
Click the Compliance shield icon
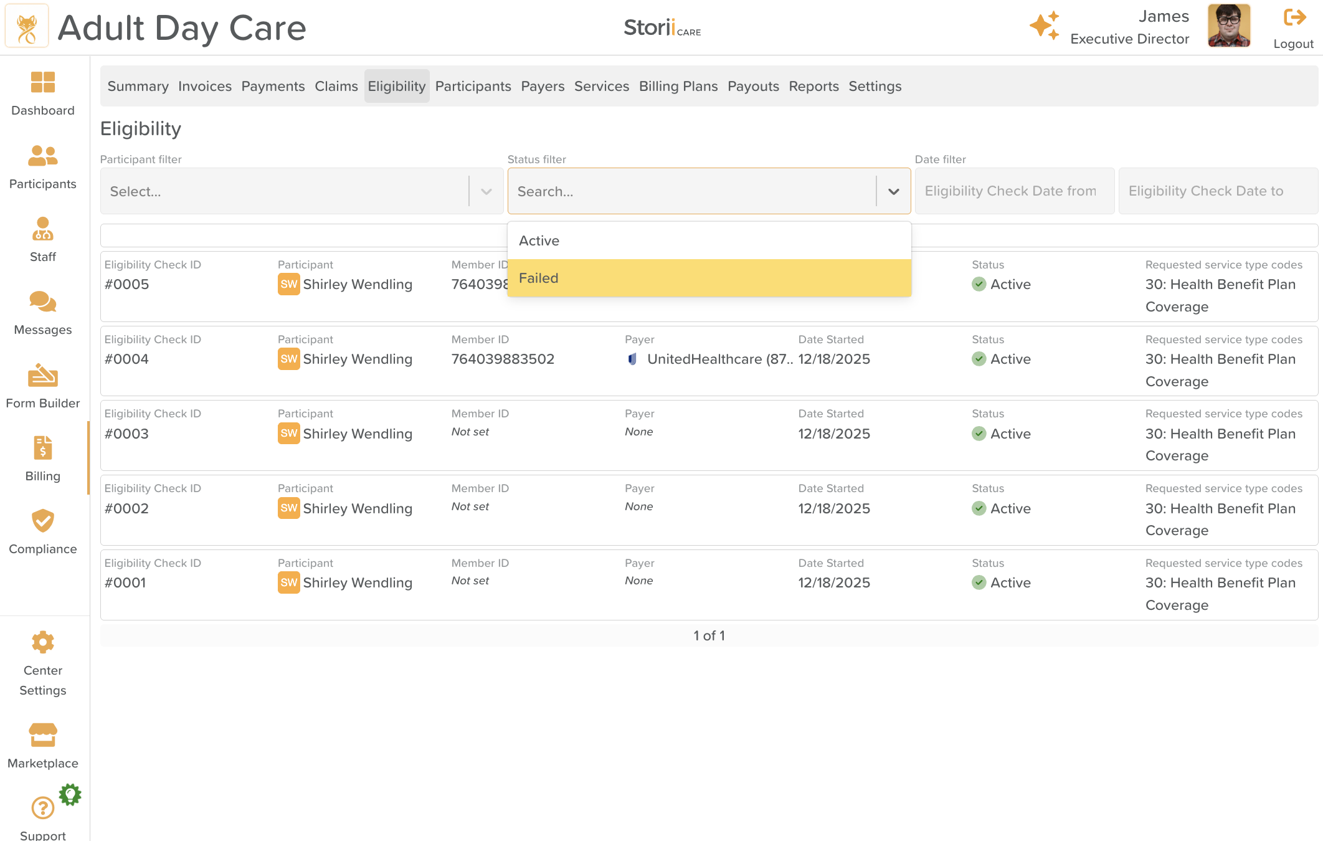point(42,521)
